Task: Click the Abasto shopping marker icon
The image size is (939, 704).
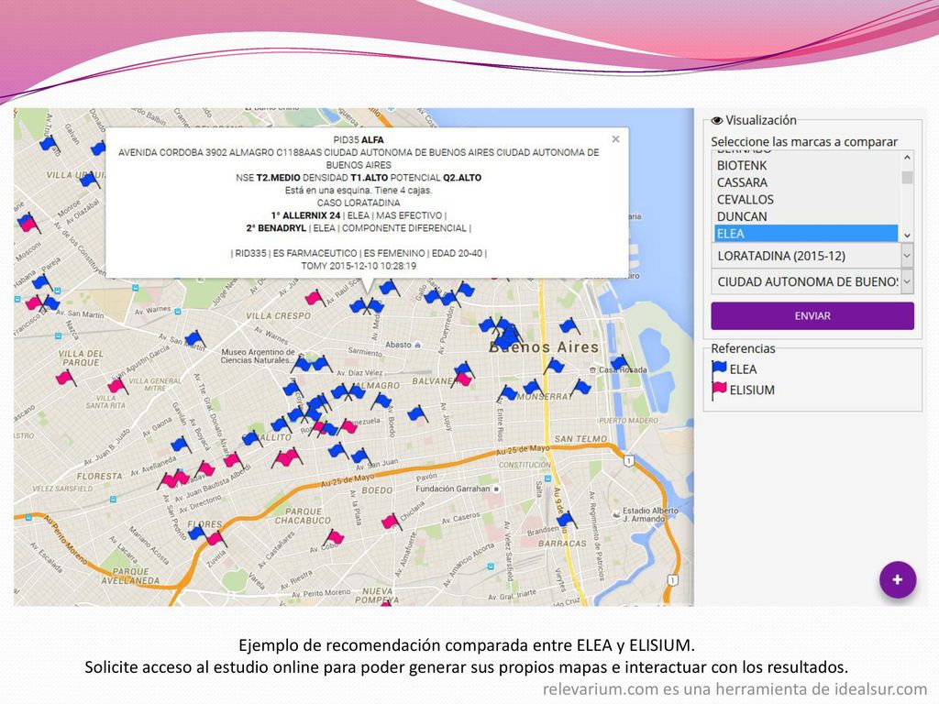Action: click(x=417, y=345)
